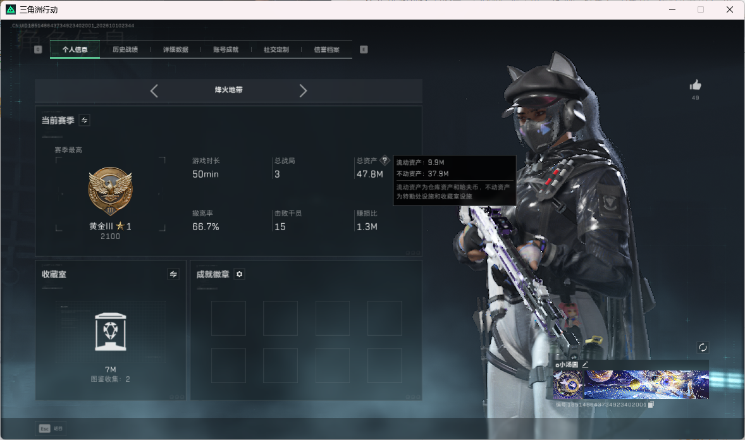Open 成就徽章 settings gear
Viewport: 745px width, 440px height.
click(x=240, y=274)
